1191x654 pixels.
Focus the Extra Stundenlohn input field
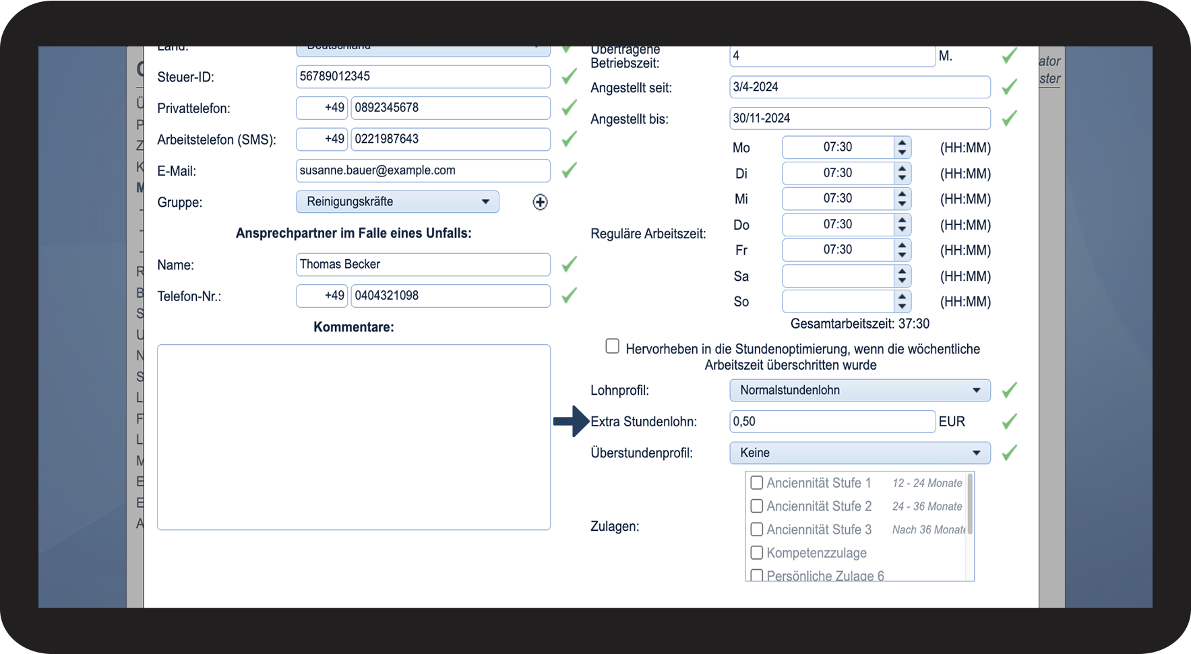[832, 422]
